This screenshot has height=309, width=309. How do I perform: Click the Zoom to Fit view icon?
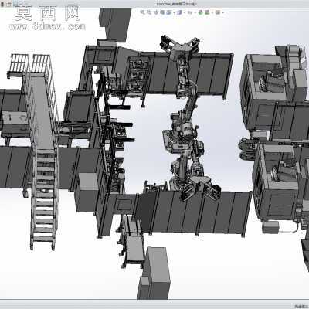click(142, 12)
